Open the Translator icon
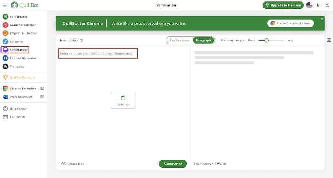Screen dimensions: 333x178 (5, 66)
